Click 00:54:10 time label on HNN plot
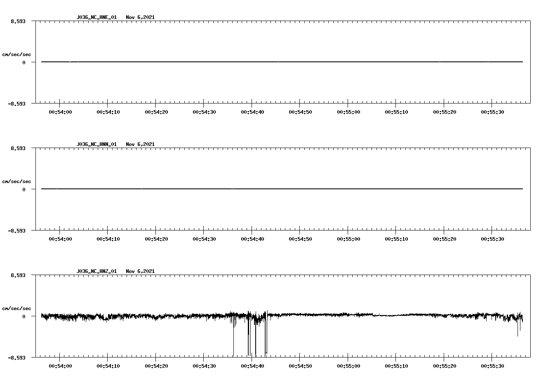Screen dimensions: 560x381 (108, 239)
